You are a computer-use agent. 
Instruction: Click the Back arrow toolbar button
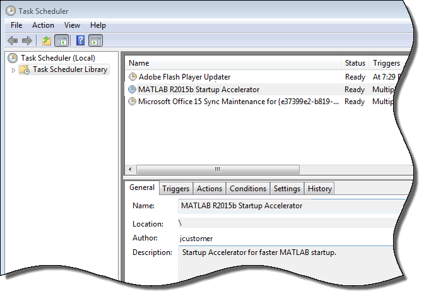click(x=13, y=41)
